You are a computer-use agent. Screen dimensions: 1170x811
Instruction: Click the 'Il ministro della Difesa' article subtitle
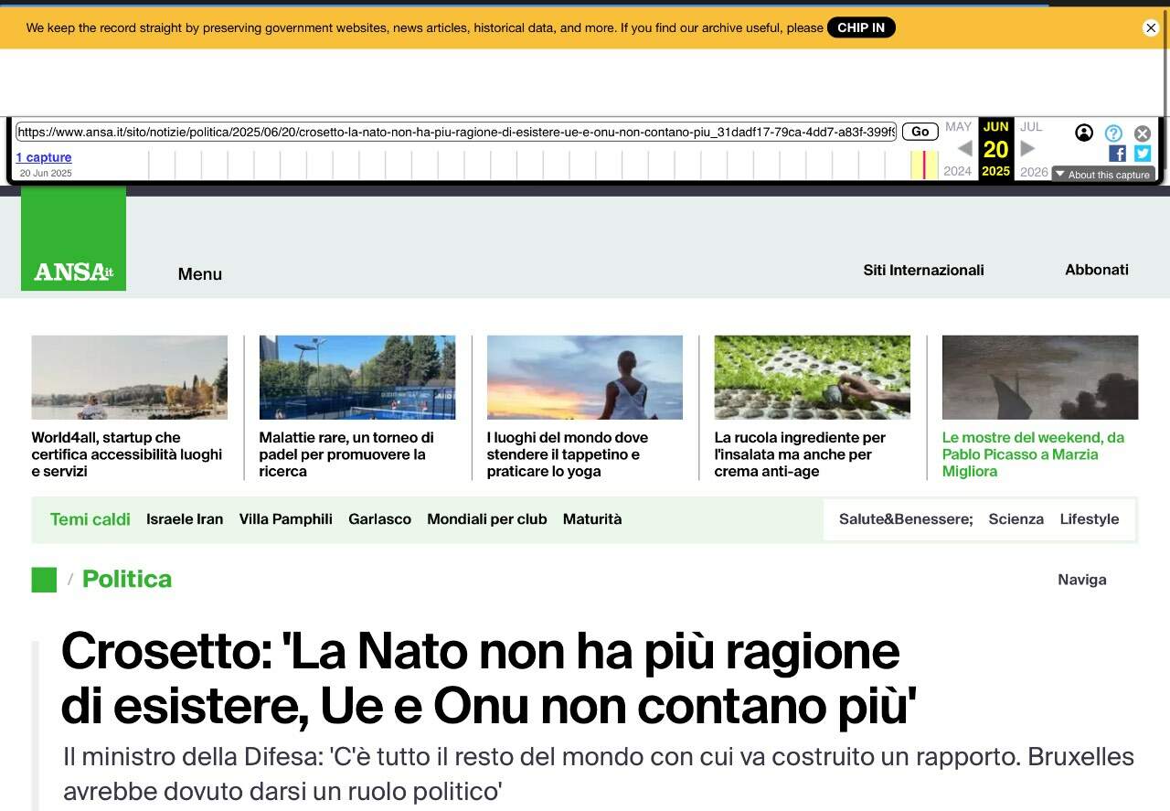[x=599, y=774]
